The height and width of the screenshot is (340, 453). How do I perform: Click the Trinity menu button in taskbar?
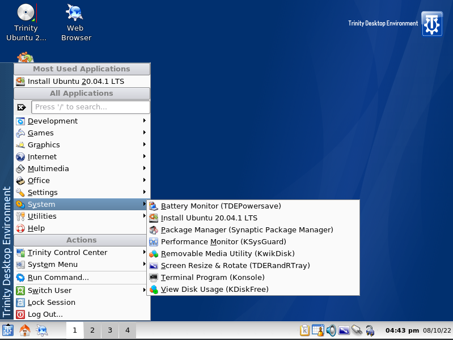point(8,330)
